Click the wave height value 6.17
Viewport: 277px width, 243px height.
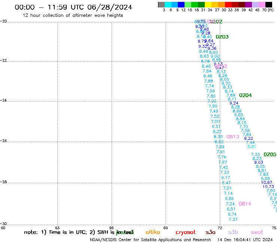tap(226, 178)
